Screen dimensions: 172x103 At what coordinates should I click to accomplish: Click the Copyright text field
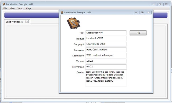pos(106,44)
